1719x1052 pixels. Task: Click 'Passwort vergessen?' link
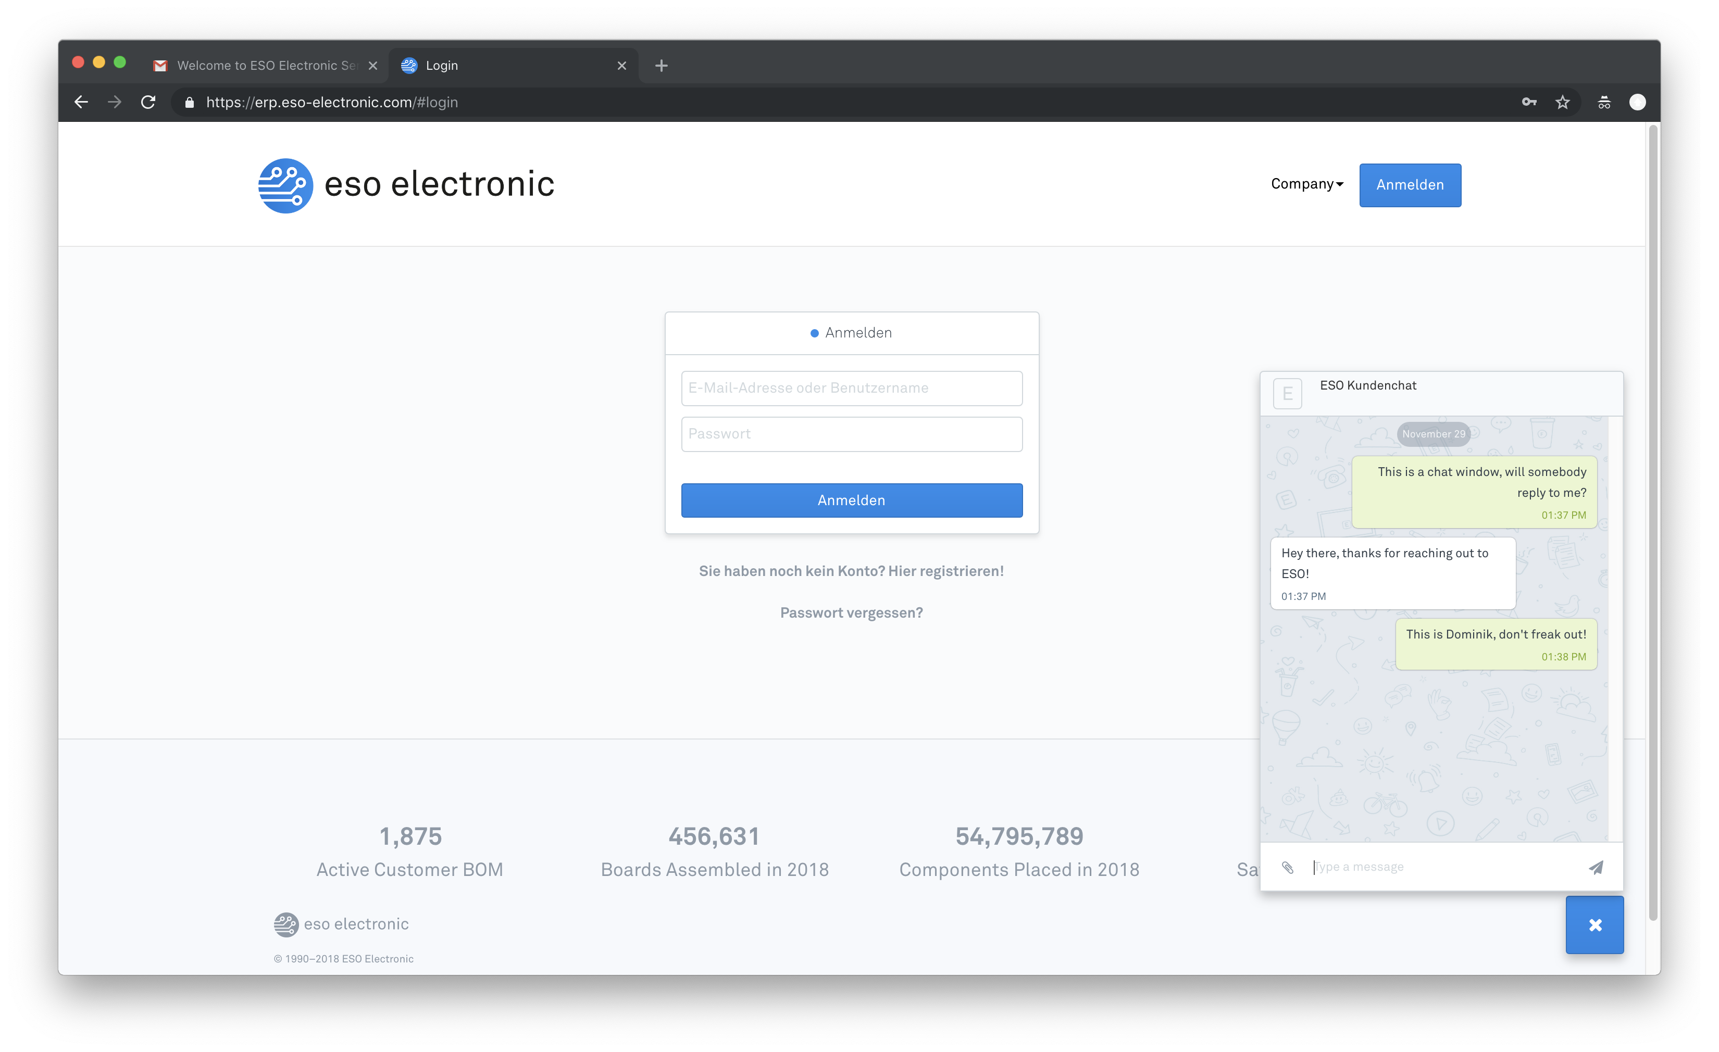pyautogui.click(x=851, y=612)
